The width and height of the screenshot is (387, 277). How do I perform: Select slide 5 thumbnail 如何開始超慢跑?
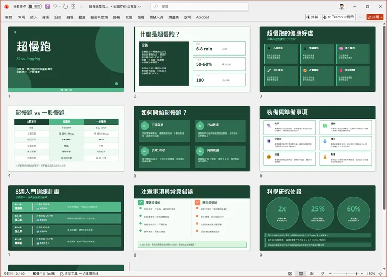pyautogui.click(x=192, y=139)
